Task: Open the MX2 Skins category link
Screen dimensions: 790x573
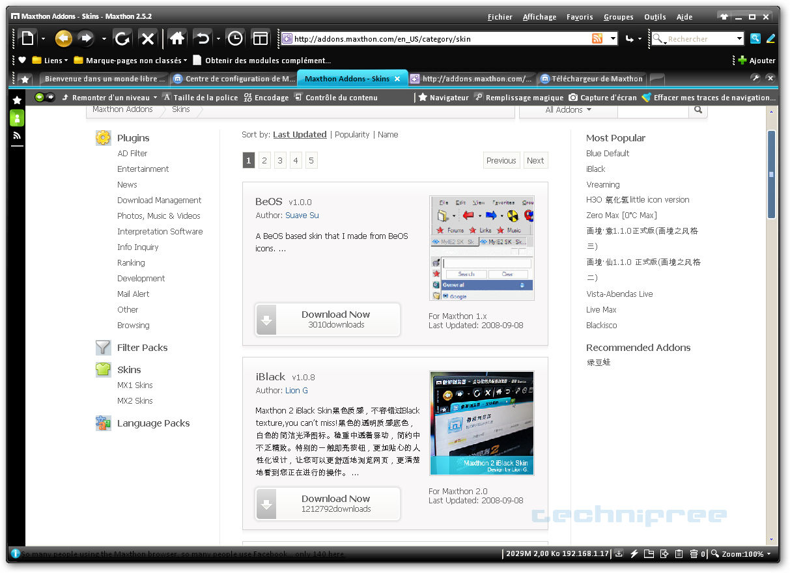Action: click(x=135, y=401)
